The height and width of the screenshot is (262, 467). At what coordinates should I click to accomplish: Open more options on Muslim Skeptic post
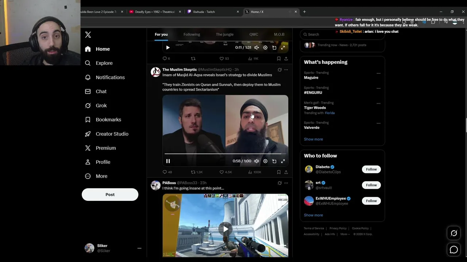pos(286,70)
